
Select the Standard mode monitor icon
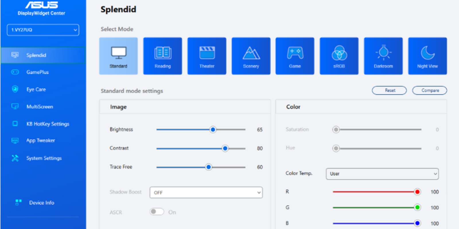(118, 53)
